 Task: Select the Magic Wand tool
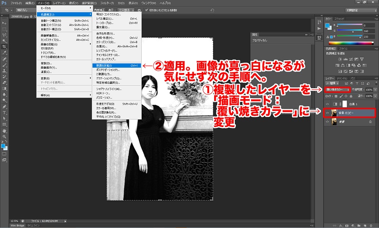[4, 41]
